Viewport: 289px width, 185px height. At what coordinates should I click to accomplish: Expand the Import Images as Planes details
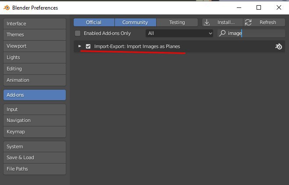tap(80, 46)
